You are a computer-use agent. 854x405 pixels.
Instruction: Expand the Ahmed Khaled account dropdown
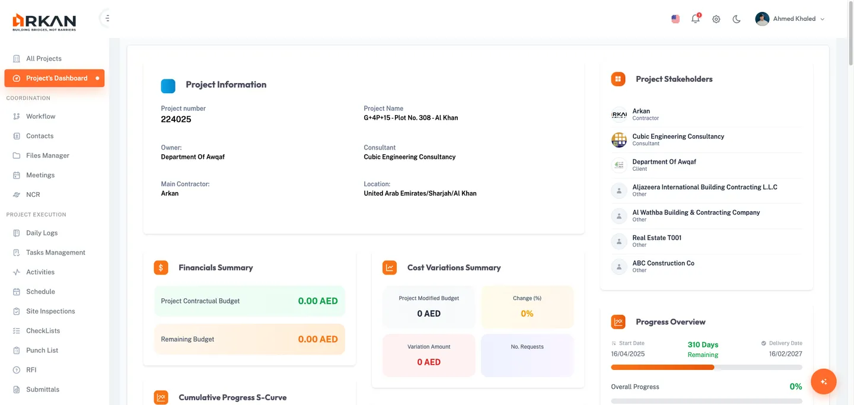click(790, 18)
